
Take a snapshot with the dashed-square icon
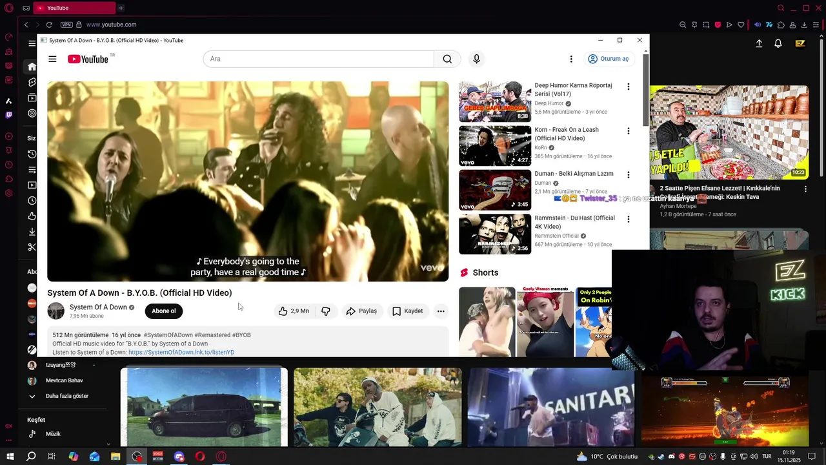pyautogui.click(x=706, y=25)
